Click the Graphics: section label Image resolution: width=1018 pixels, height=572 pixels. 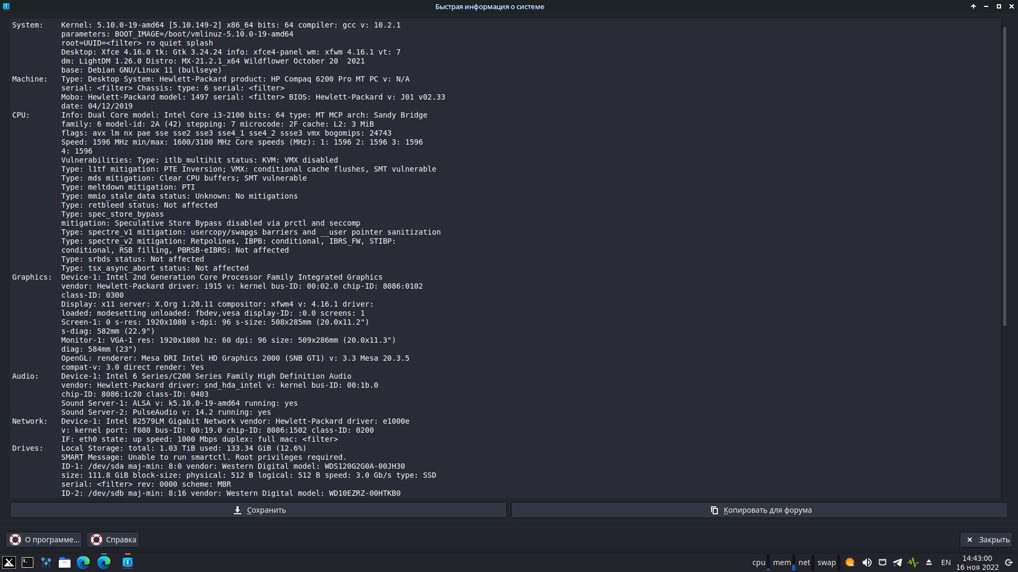tap(32, 277)
